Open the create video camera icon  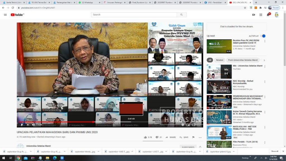[254, 15]
